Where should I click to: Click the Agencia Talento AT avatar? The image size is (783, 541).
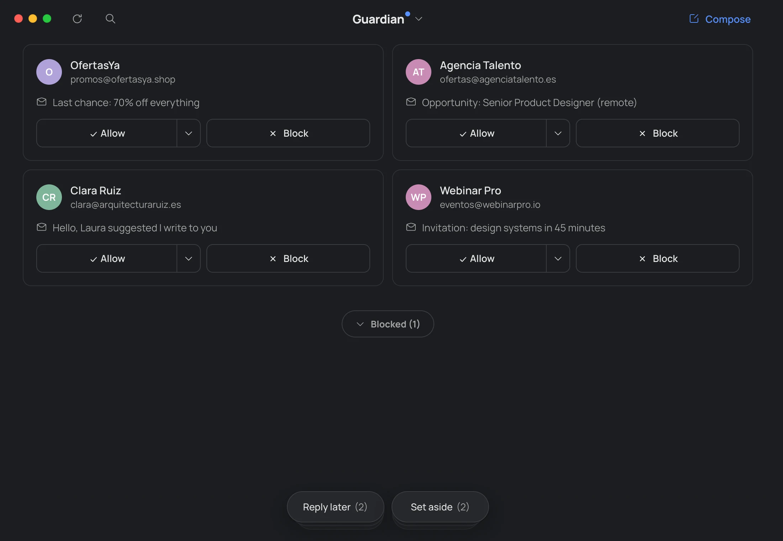[419, 72]
